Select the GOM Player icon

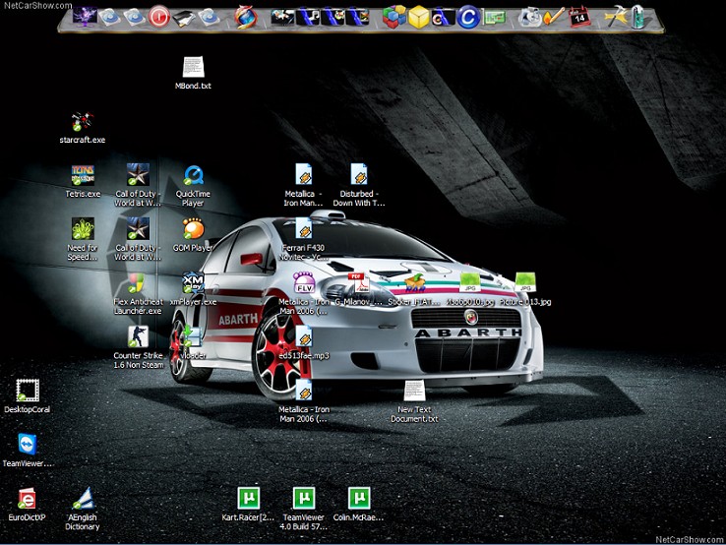193,230
